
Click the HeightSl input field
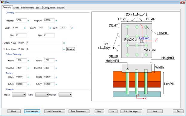[21, 20]
